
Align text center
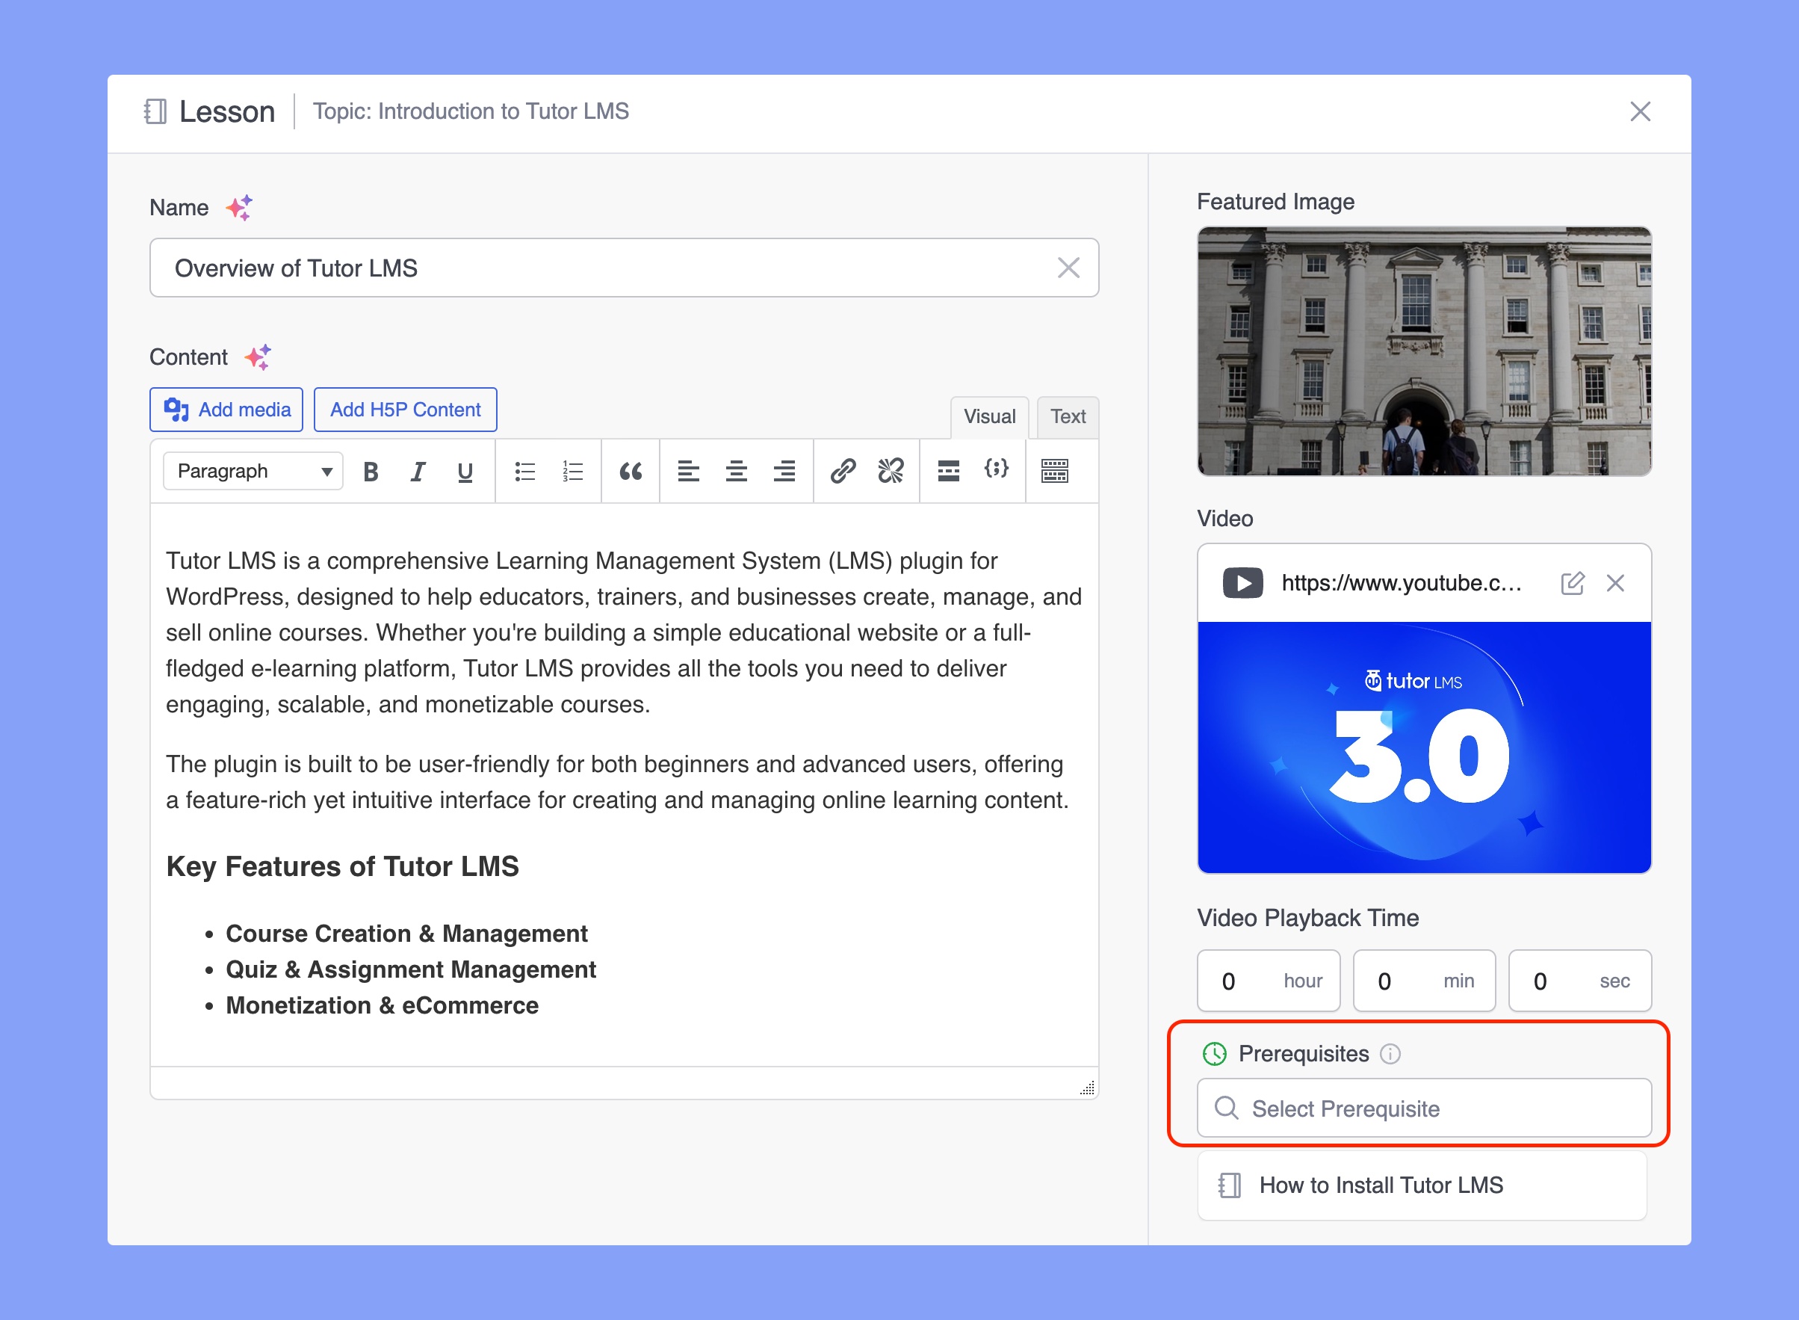736,472
